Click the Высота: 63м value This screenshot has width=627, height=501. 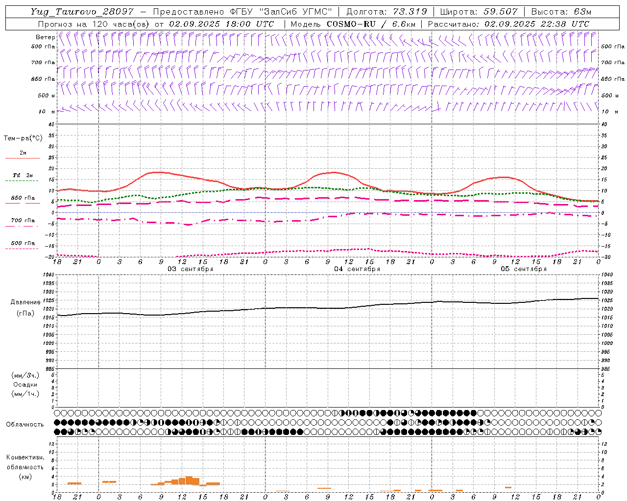560,12
